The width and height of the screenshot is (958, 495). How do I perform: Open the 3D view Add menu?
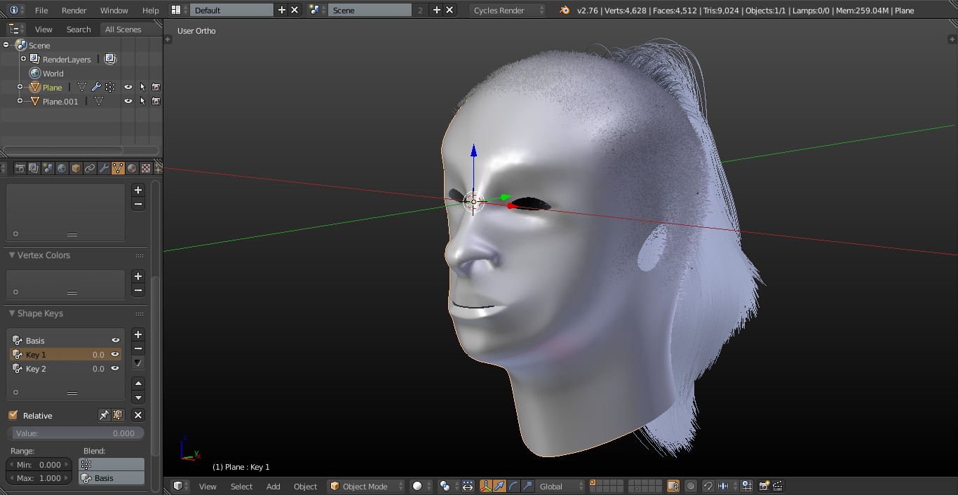pos(273,486)
